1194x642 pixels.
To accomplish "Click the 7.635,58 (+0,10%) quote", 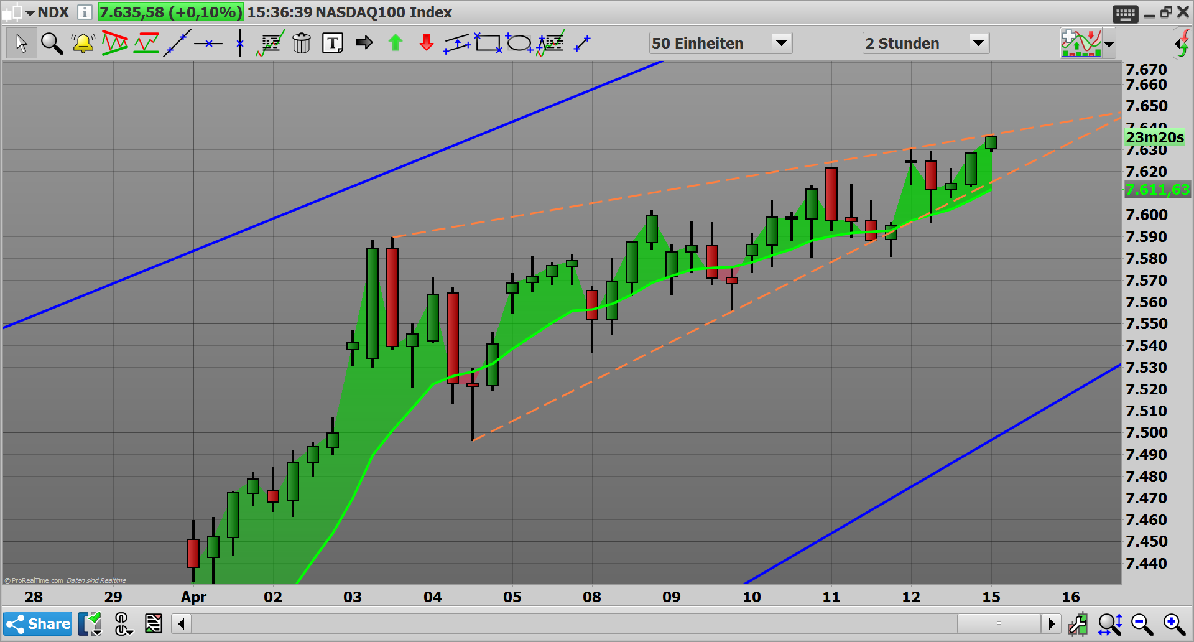I will (170, 12).
